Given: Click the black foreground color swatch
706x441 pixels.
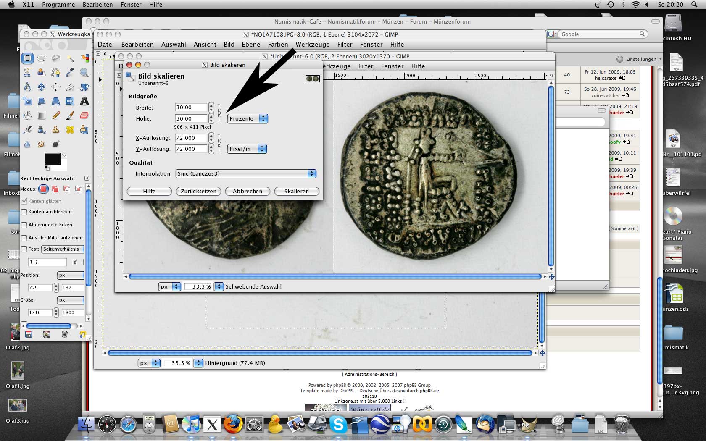Looking at the screenshot, I should tap(52, 159).
